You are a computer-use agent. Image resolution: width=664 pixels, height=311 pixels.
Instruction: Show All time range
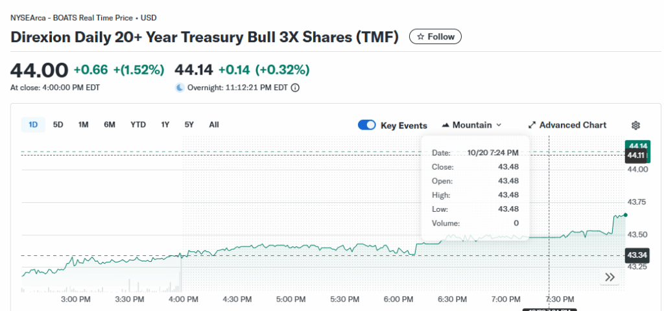[214, 124]
